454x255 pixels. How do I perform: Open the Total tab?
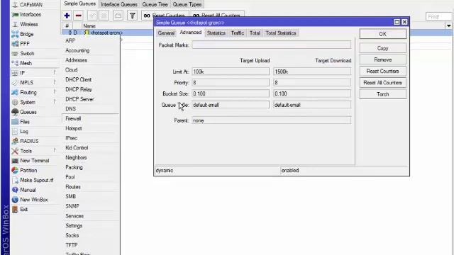255,33
